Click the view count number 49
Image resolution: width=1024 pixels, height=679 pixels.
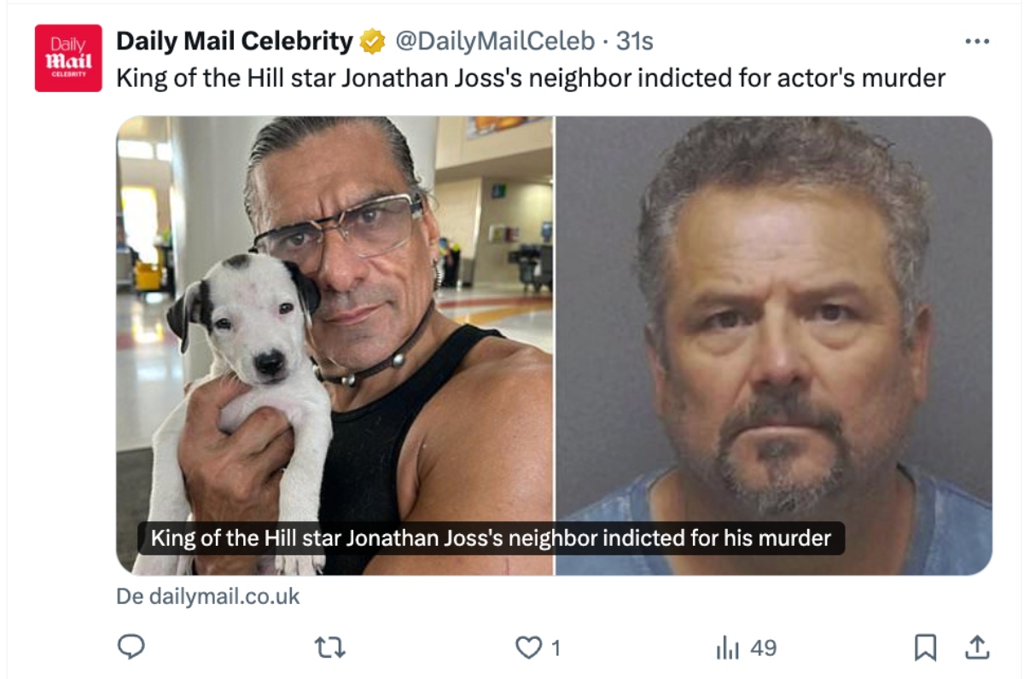pos(763,648)
